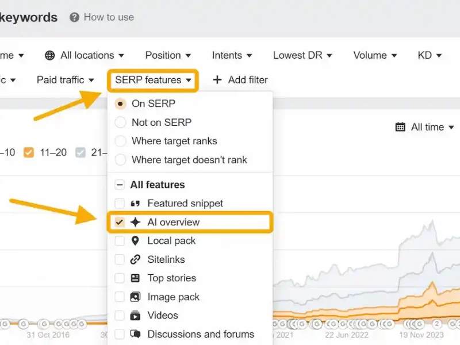Click the Videos play icon
Screen dimensions: 460x345
coord(136,316)
